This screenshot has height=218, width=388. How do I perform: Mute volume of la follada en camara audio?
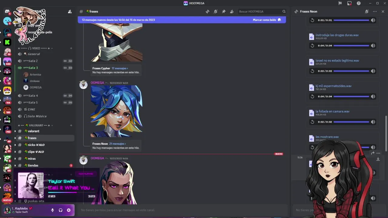tap(373, 122)
